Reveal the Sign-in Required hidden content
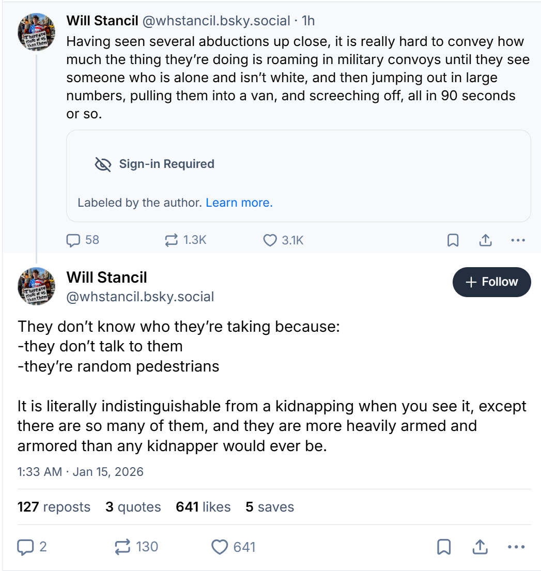541x571 pixels. (166, 164)
